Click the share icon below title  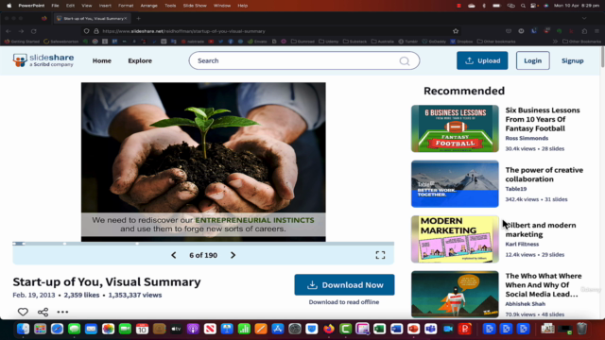(43, 312)
